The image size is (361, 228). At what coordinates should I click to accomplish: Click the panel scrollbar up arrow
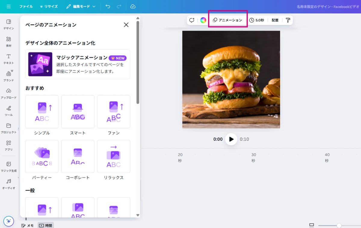(138, 18)
